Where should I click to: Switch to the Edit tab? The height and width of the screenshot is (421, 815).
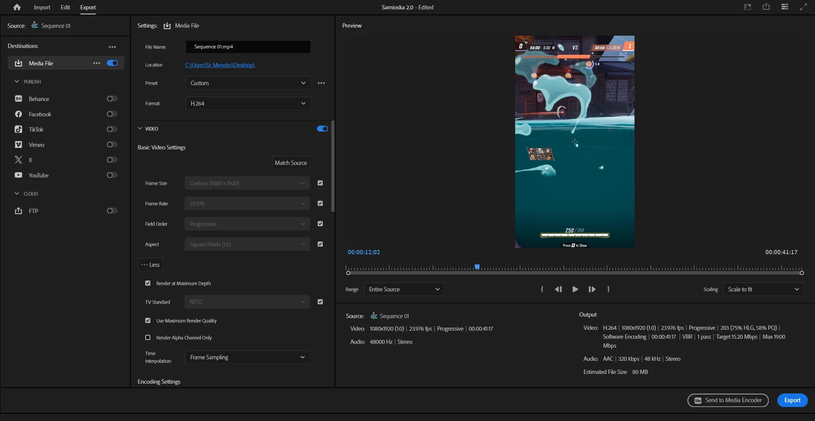click(x=65, y=7)
